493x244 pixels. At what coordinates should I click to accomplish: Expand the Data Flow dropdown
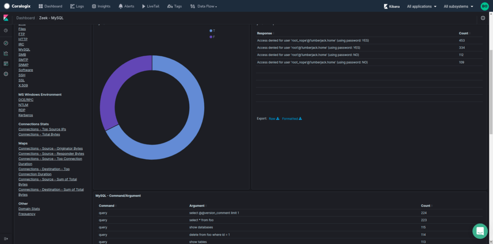coord(204,6)
